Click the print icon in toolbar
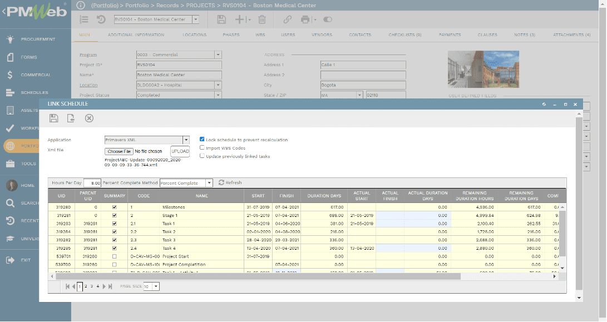607x322 pixels. [305, 19]
